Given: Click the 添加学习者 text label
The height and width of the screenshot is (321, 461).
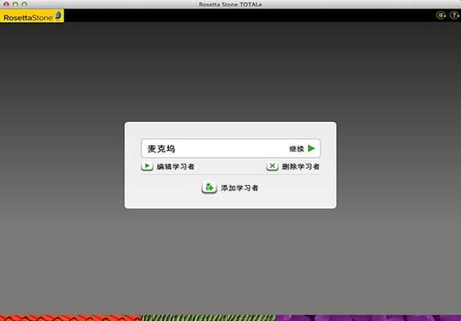Looking at the screenshot, I should 240,188.
